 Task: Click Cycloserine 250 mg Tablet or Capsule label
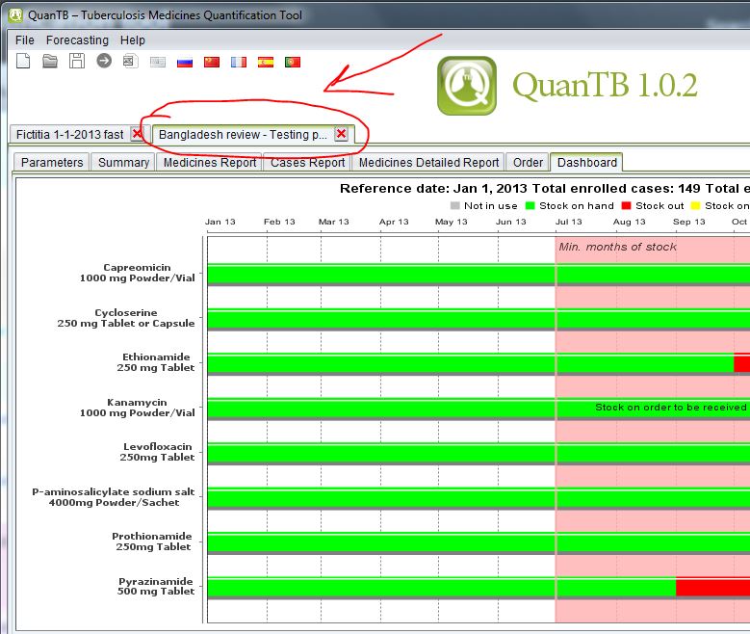[x=126, y=318]
